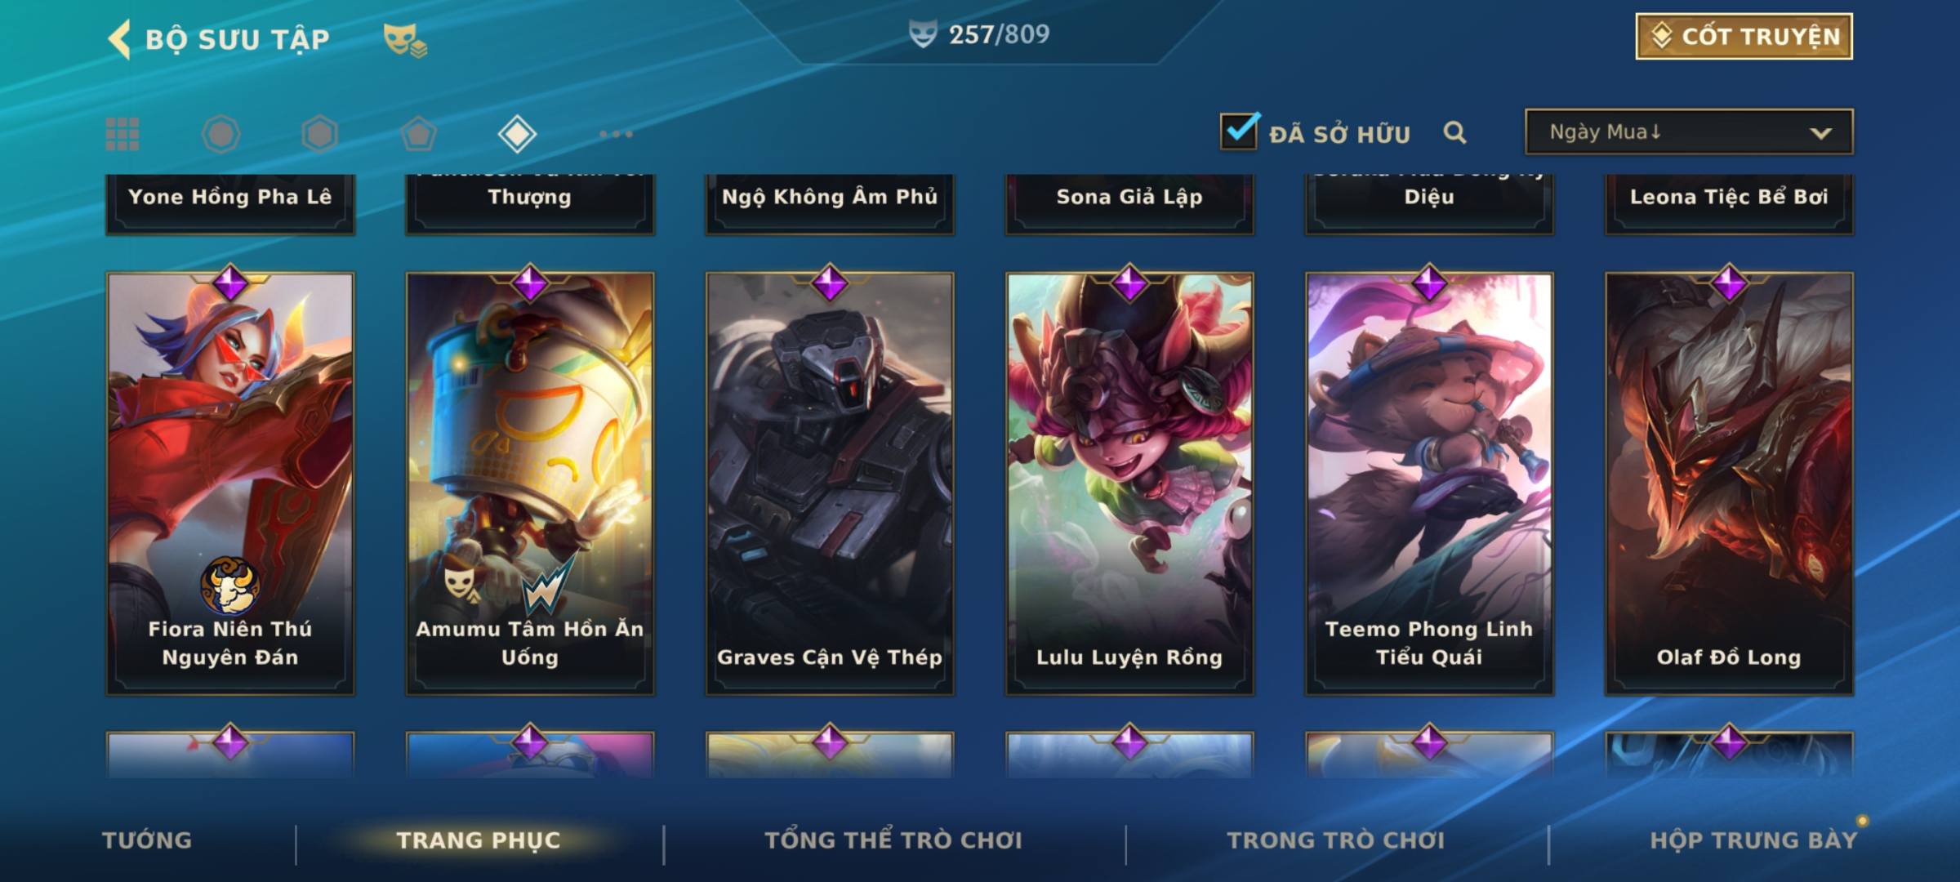This screenshot has width=1960, height=882.
Task: Open the magnifier search icon
Action: 1454,132
